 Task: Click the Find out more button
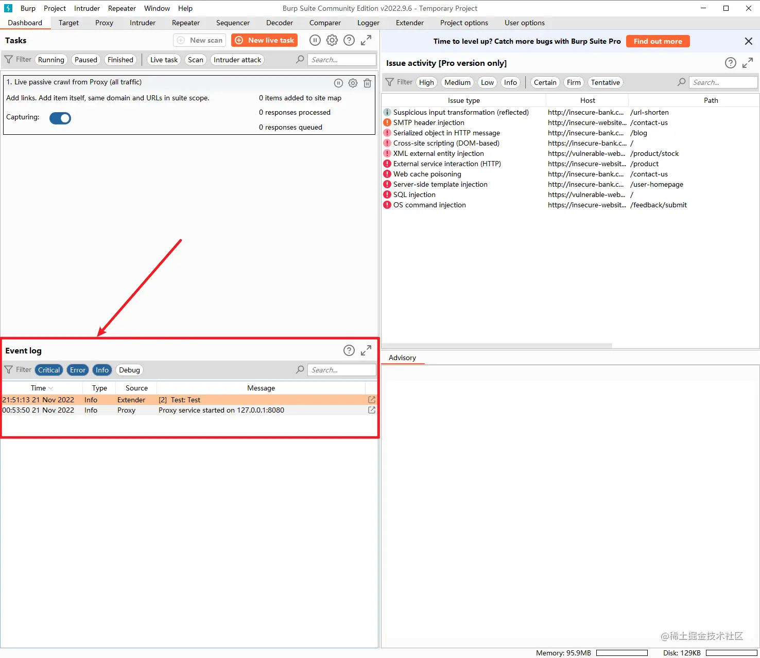tap(658, 41)
